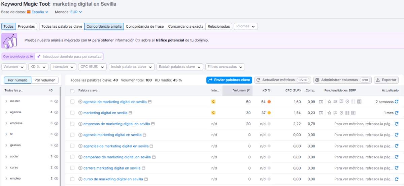
Task: Add marketing digital en sevilla keyword via plus icon
Action: (x=80, y=113)
